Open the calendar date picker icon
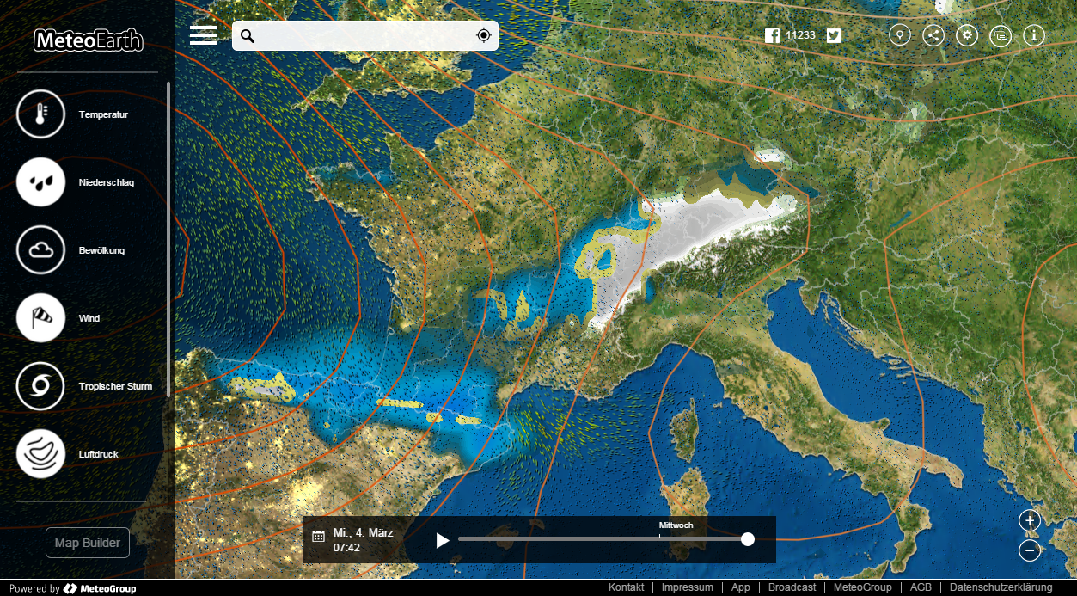Image resolution: width=1077 pixels, height=596 pixels. pos(318,536)
